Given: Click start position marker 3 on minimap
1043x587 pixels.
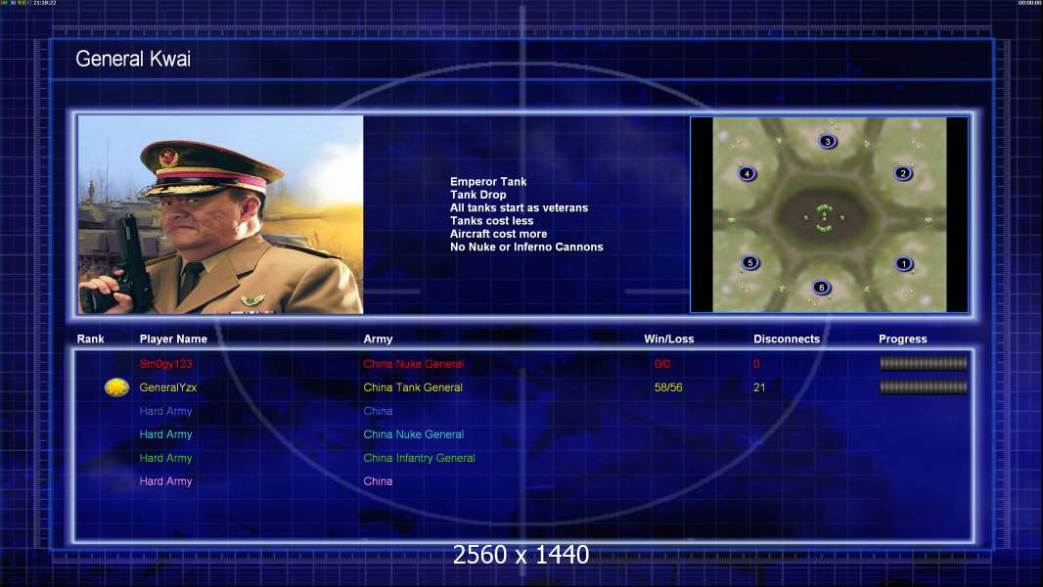Looking at the screenshot, I should (828, 142).
